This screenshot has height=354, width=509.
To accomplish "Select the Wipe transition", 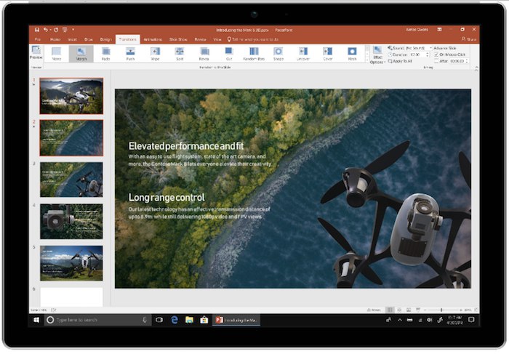I will [155, 54].
